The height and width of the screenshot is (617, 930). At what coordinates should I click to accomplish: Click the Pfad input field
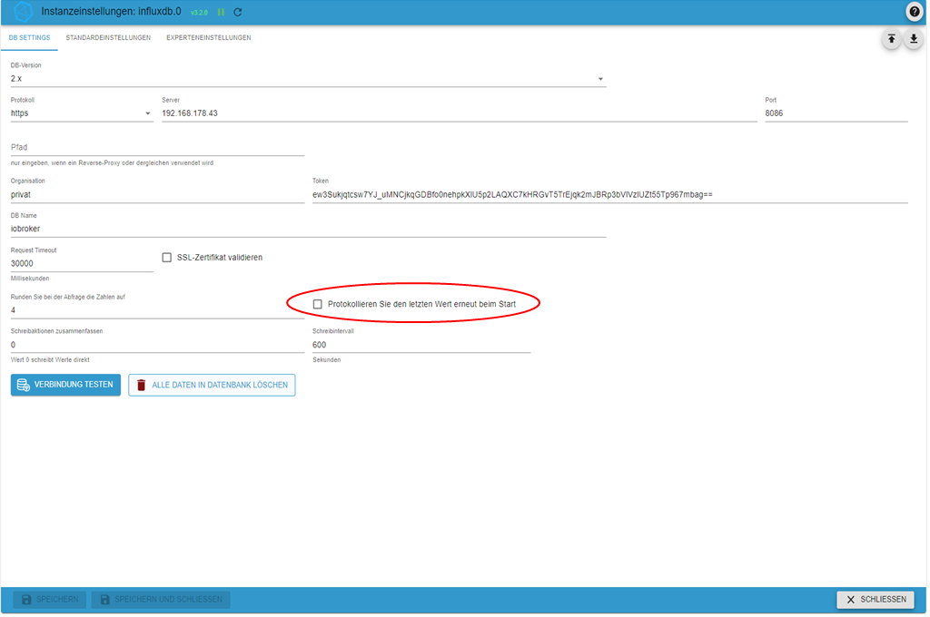[157, 147]
